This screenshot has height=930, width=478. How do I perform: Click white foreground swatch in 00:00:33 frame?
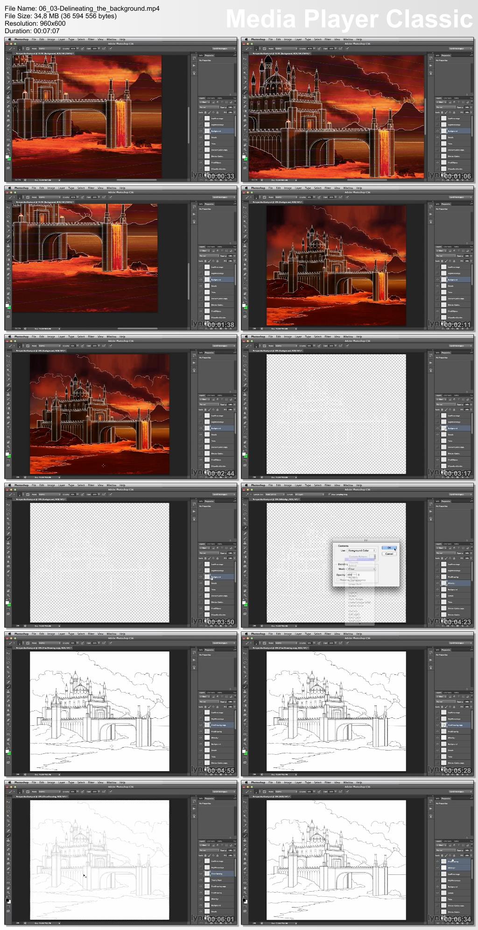pos(7,157)
